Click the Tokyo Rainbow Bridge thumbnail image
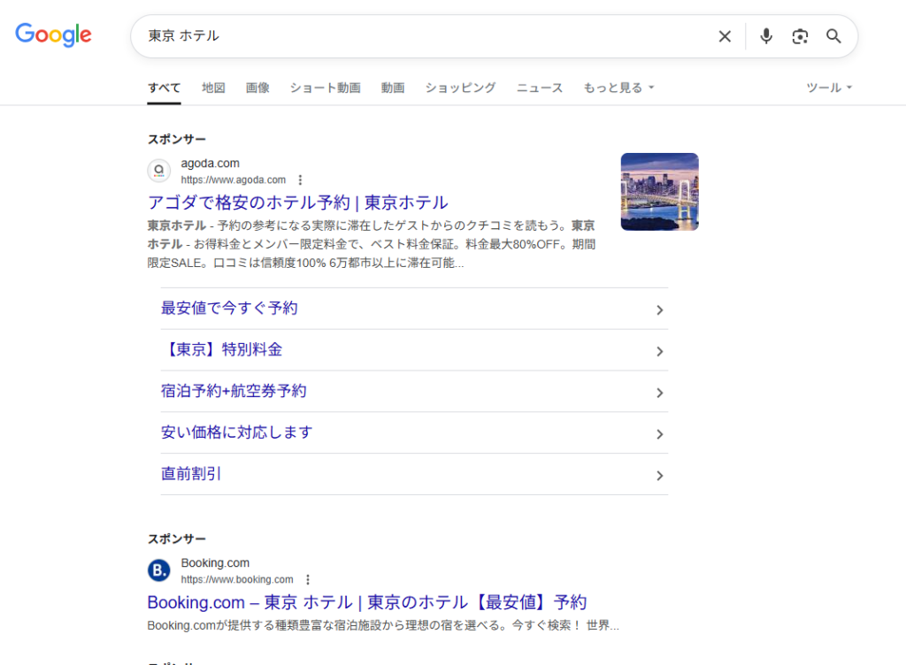The image size is (906, 665). (x=660, y=192)
